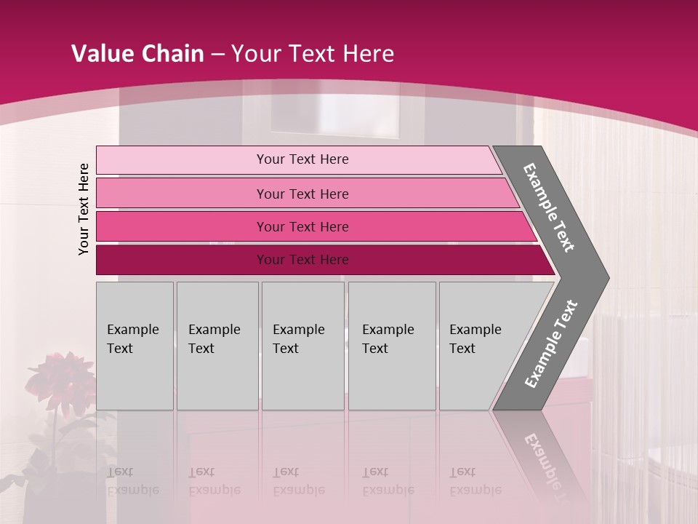The height and width of the screenshot is (524, 698).
Task: Select the second gray Example Text box
Action: [x=217, y=346]
